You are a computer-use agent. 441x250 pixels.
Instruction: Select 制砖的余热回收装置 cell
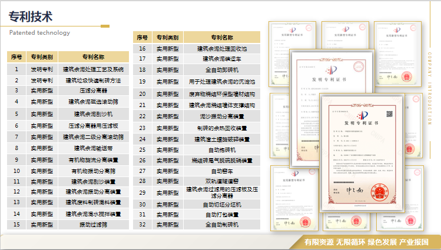click(x=222, y=128)
